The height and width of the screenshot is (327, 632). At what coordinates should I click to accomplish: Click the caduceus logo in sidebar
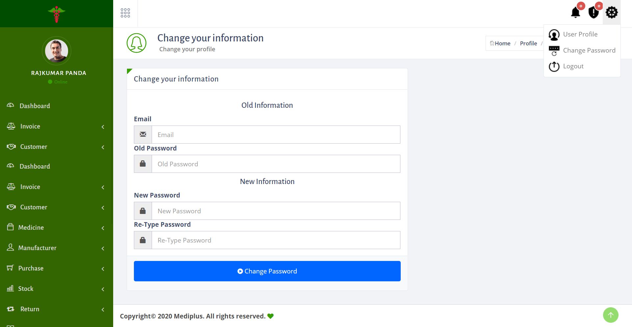(x=57, y=14)
